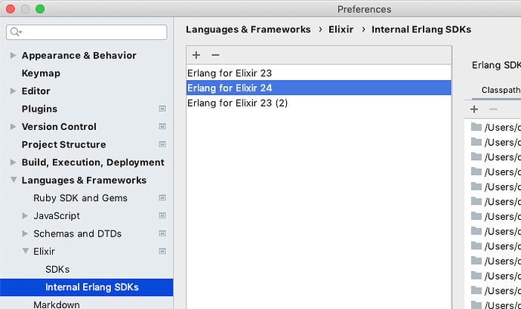The image size is (521, 309).
Task: Open Markdown settings
Action: [x=57, y=304]
